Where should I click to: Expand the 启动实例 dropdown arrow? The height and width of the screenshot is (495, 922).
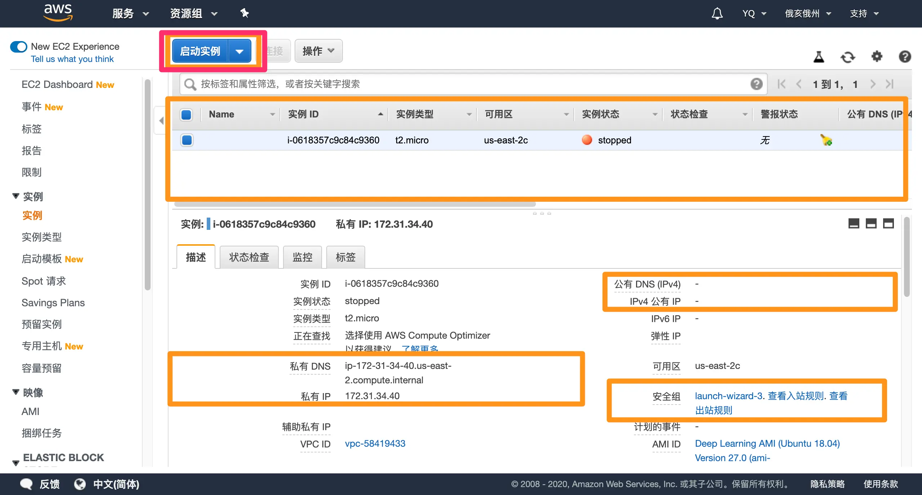point(240,51)
